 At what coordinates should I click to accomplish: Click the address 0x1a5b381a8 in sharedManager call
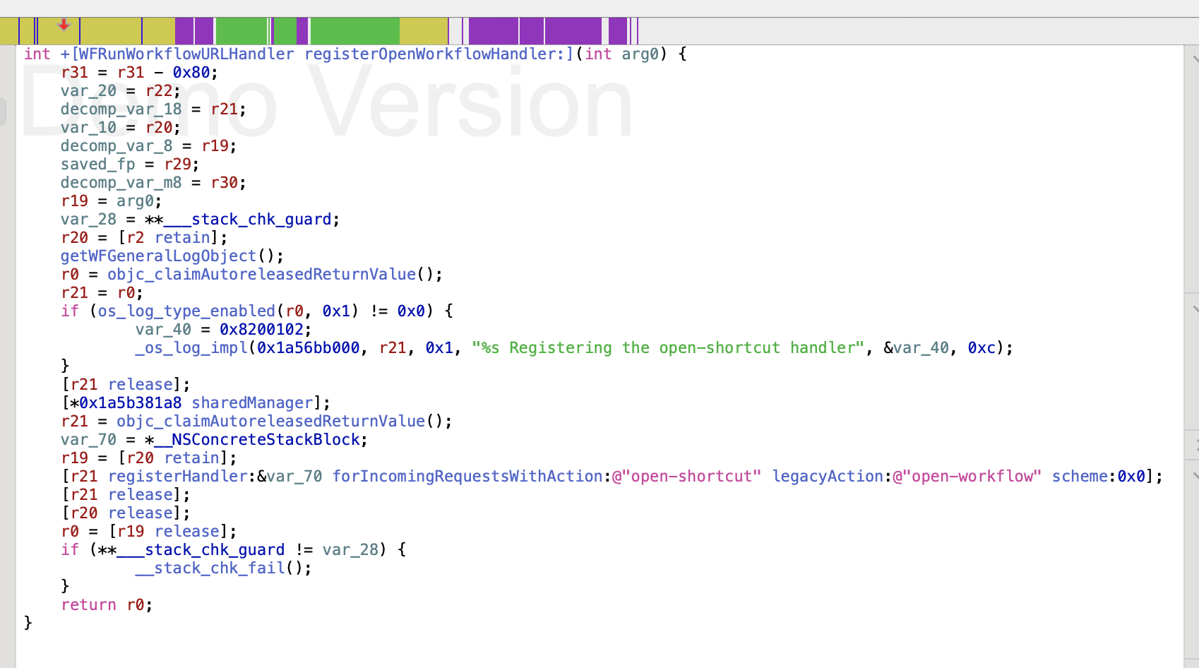pos(130,403)
